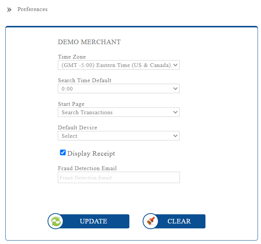This screenshot has height=244, width=261.
Task: Click the Search Time Default dropdown arrow
Action: tap(175, 89)
